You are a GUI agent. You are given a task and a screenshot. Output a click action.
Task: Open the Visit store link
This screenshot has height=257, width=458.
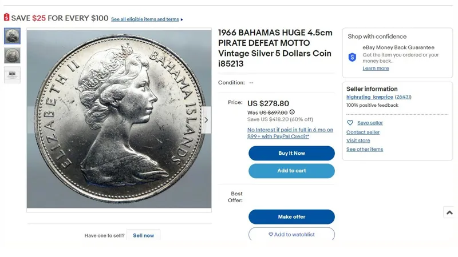click(358, 140)
